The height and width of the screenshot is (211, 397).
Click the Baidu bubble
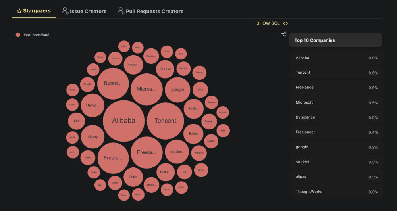(x=193, y=134)
